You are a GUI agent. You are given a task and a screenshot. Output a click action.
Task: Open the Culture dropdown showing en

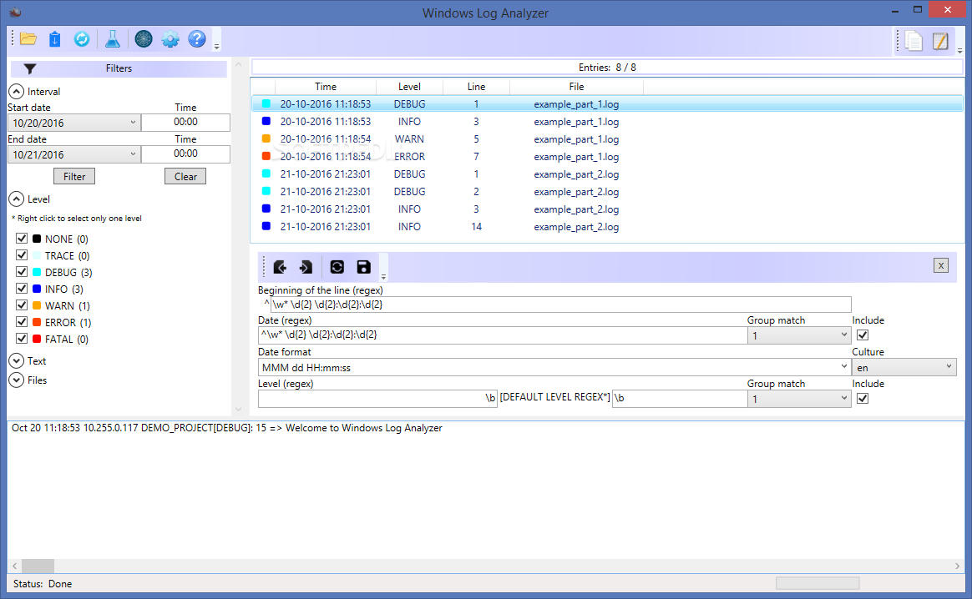(x=904, y=367)
